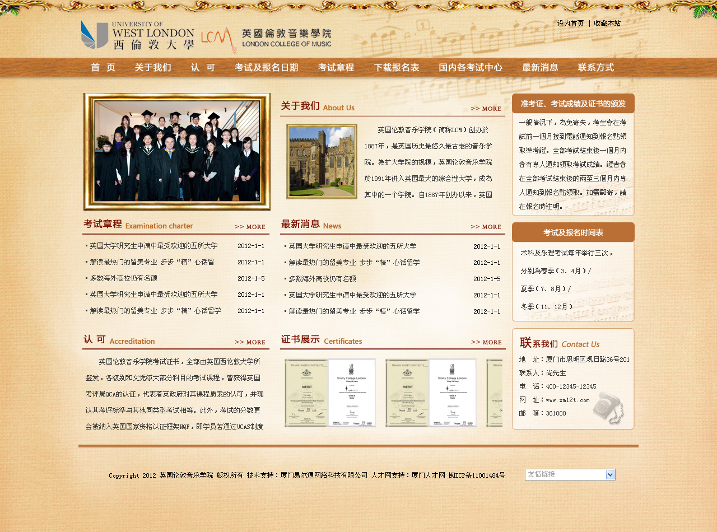Click MORE next to Examination charter
This screenshot has width=717, height=532.
250,227
